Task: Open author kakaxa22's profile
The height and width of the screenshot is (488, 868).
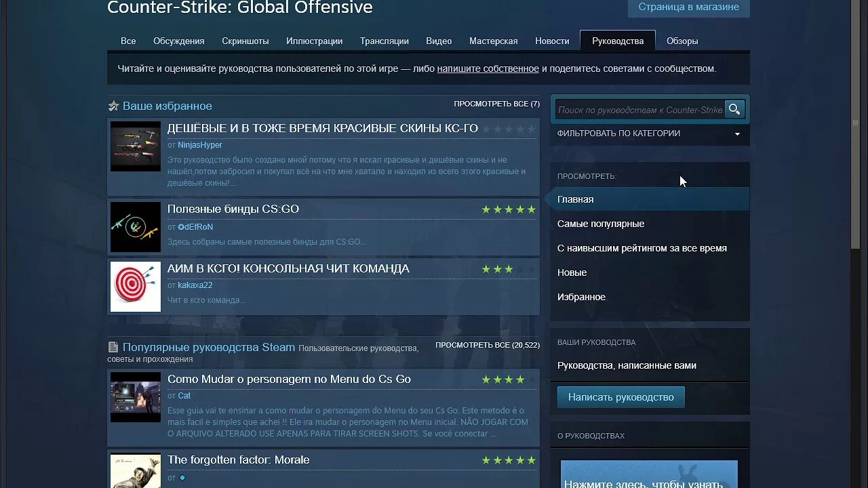Action: click(195, 285)
